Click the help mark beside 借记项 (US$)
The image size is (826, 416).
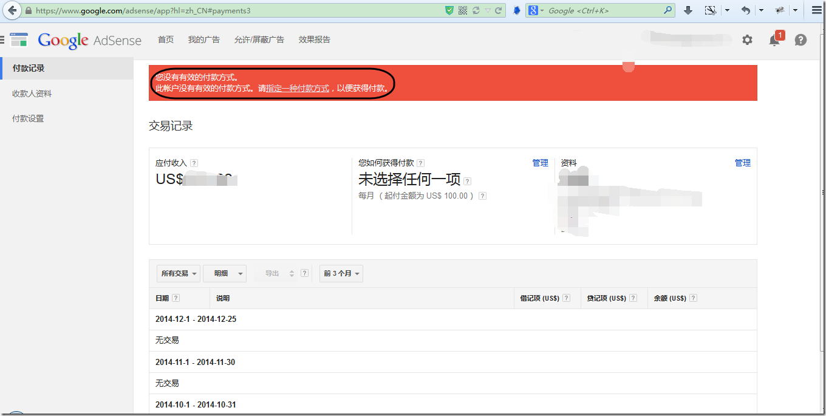(567, 298)
